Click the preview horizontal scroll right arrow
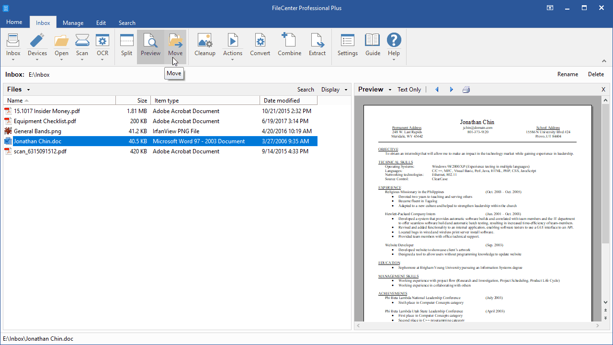 [597, 325]
